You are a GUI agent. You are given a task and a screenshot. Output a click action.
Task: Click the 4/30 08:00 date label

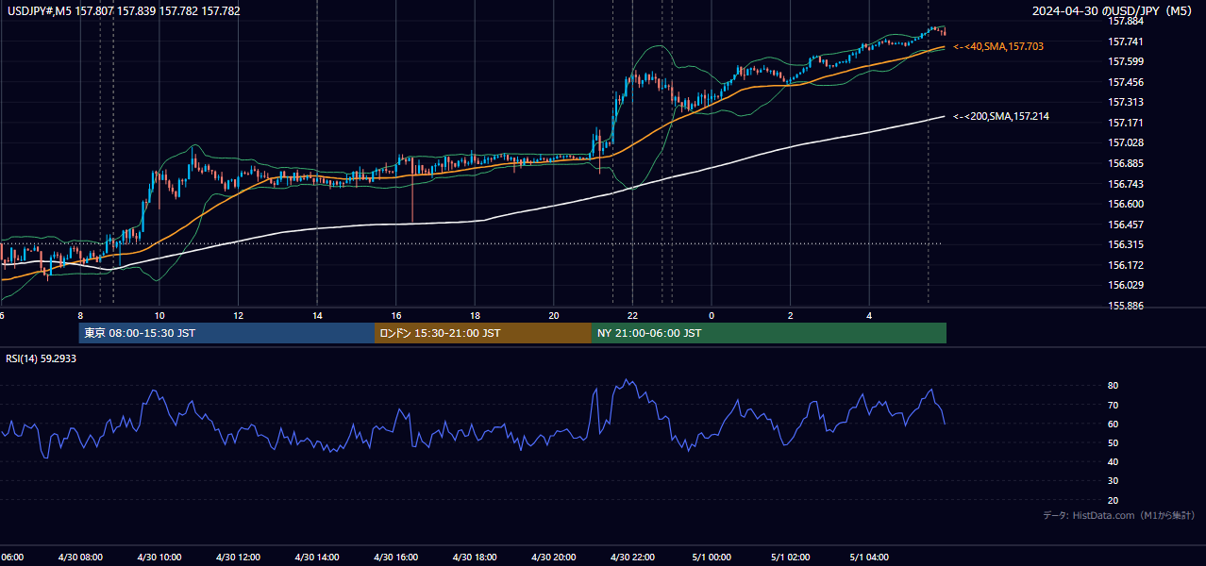(80, 558)
